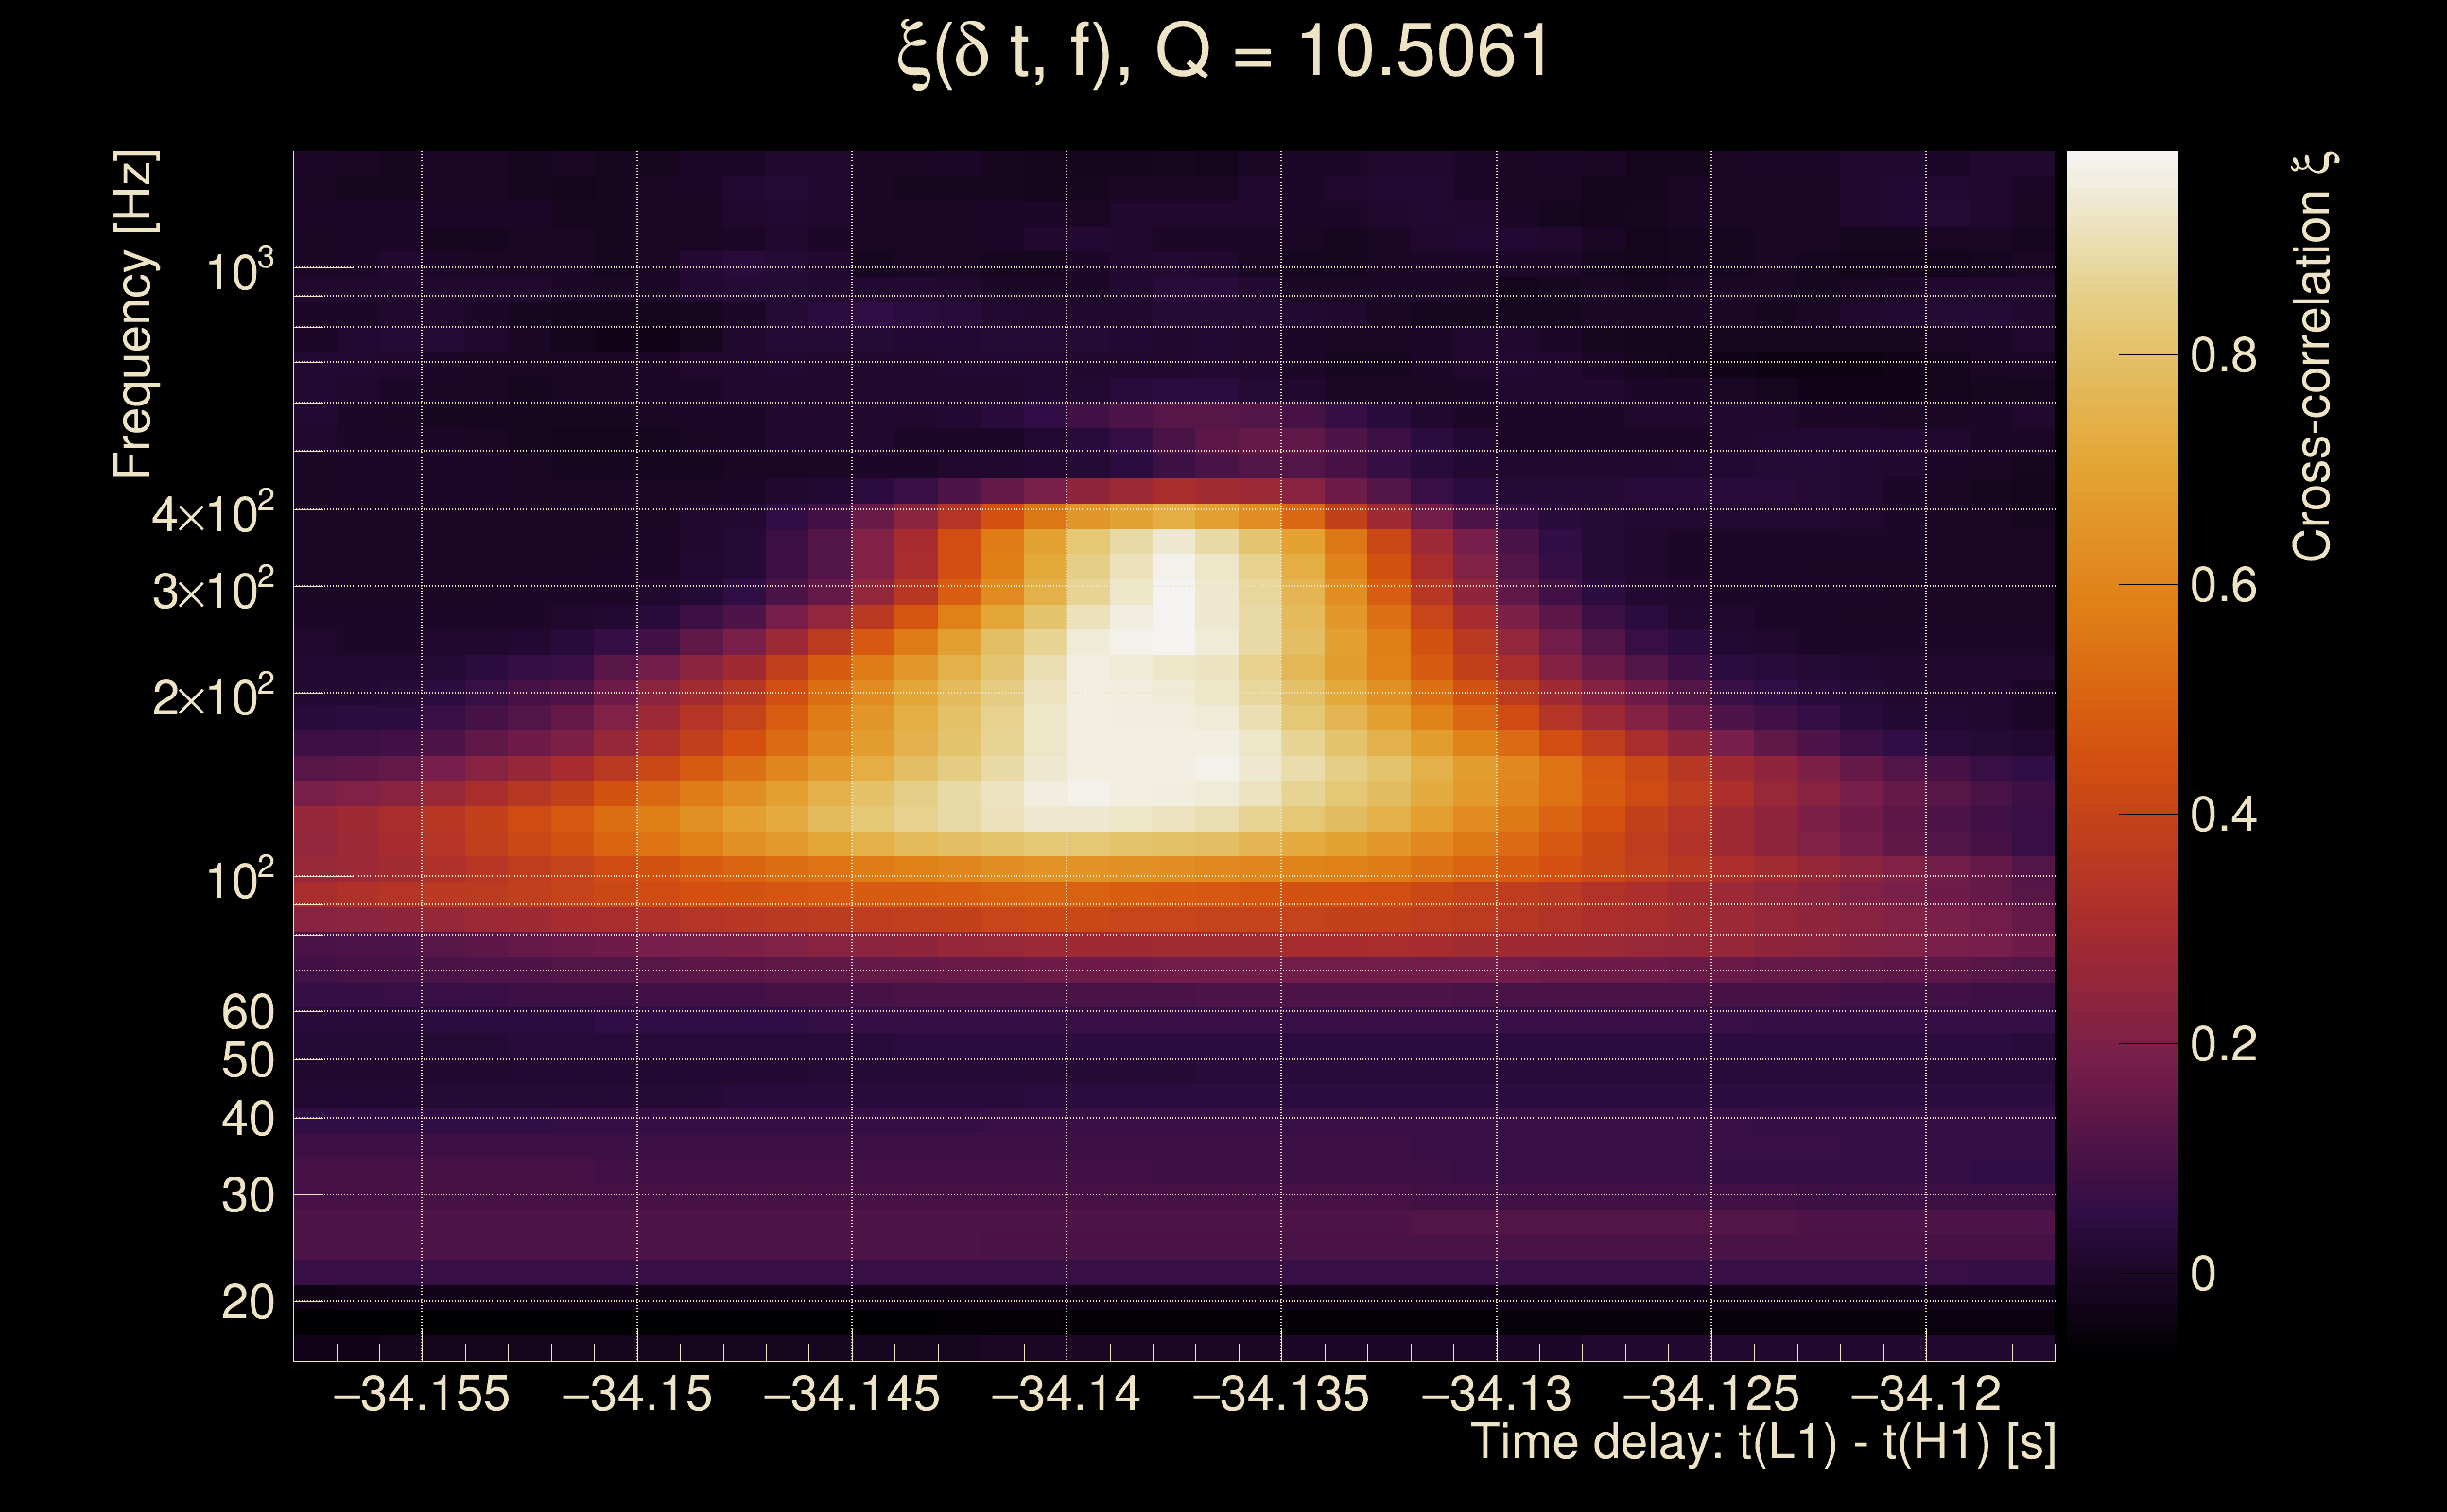
Task: Click the -34.13 x-axis tick label
Action: pos(1496,1395)
